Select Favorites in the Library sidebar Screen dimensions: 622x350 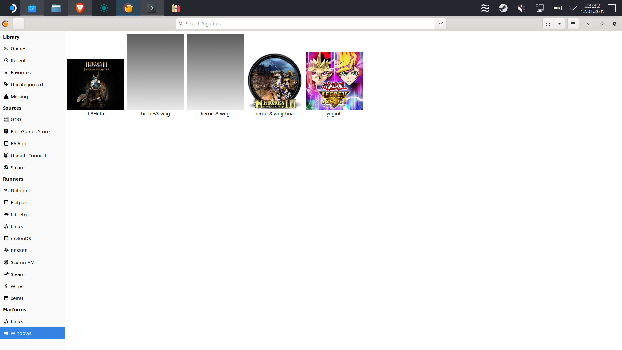(x=20, y=73)
